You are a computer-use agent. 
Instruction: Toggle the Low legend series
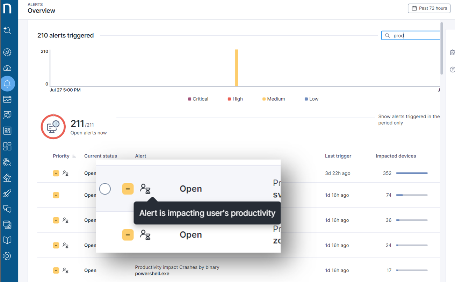click(x=311, y=99)
